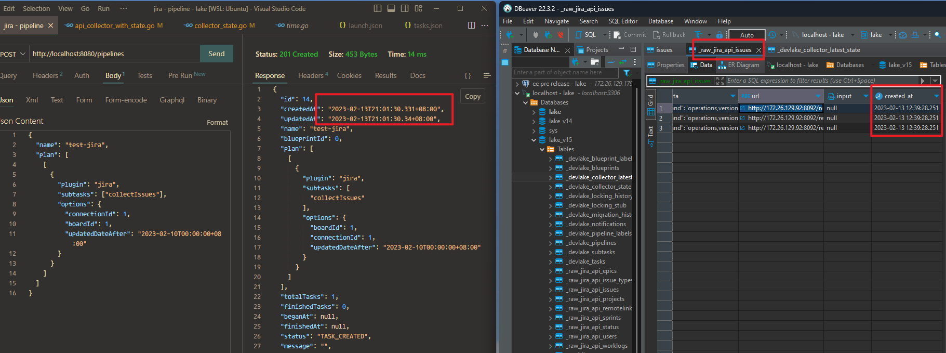Viewport: 946px width, 353px height.
Task: Expand ee pre release - lake connection
Action: click(517, 84)
